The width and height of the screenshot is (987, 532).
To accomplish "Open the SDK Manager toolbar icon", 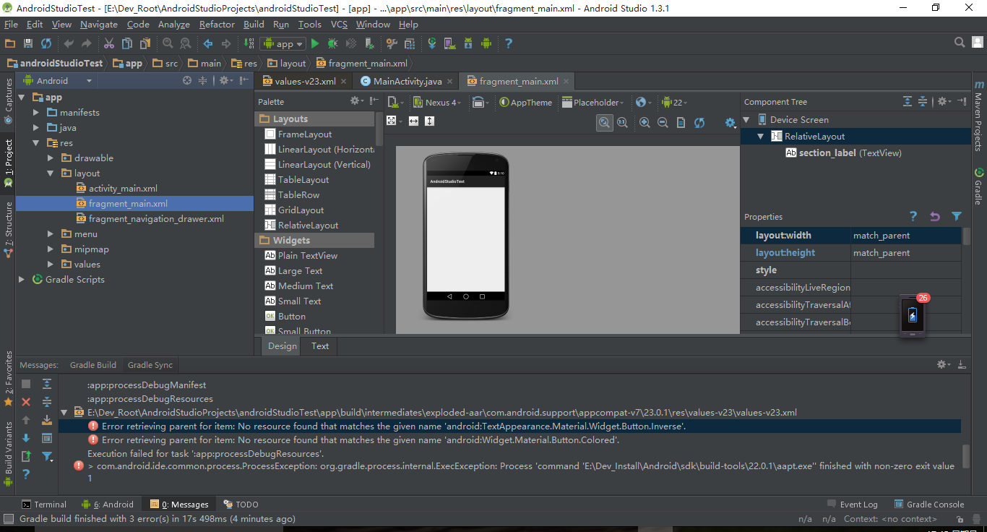I will point(468,44).
